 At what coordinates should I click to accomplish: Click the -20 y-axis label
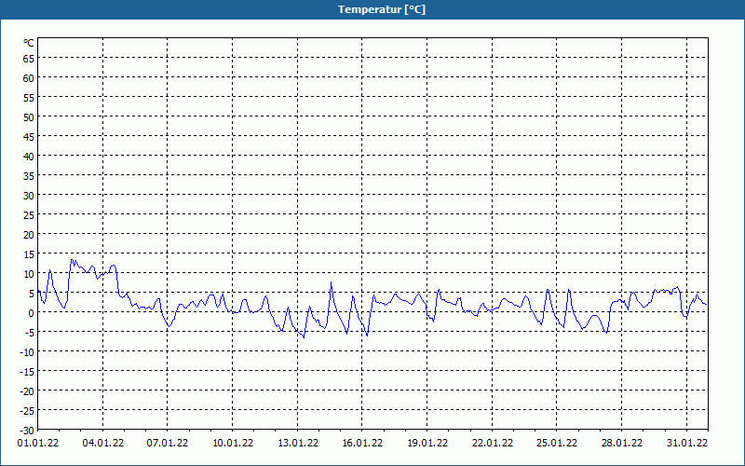click(x=27, y=391)
